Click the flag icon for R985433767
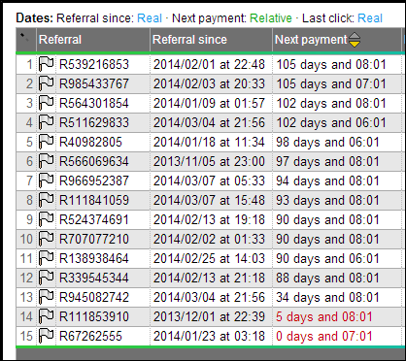The image size is (406, 361). 46,83
